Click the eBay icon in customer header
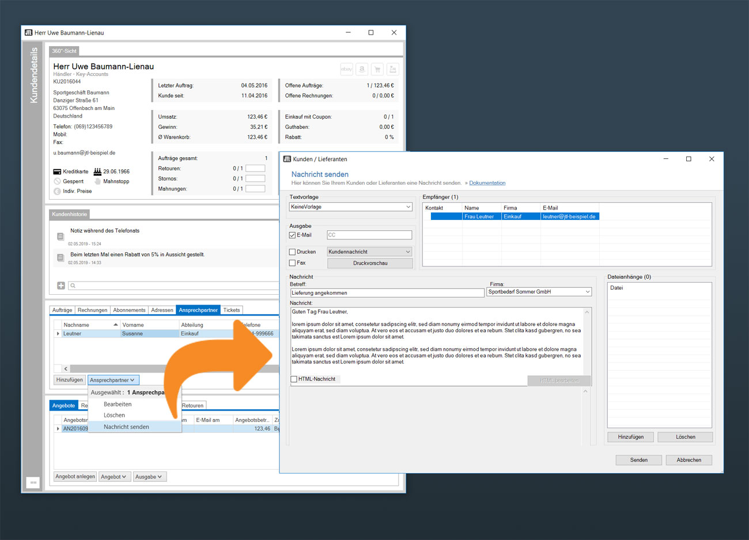Viewport: 749px width, 540px height. click(x=346, y=69)
